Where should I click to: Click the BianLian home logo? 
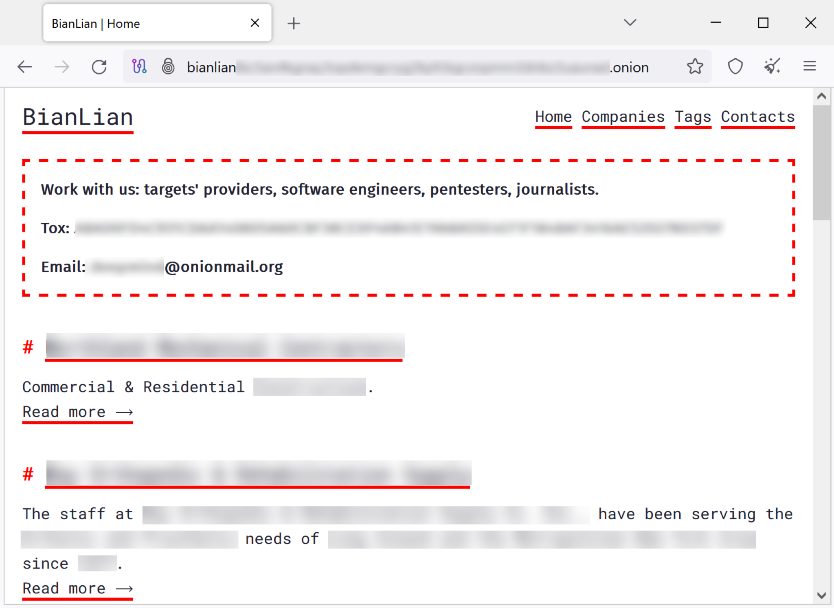(x=78, y=116)
